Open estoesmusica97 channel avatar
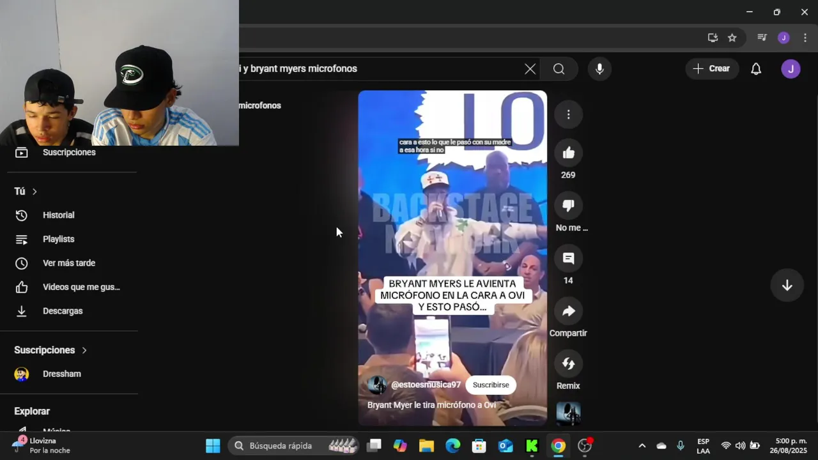This screenshot has height=460, width=818. coord(377,385)
